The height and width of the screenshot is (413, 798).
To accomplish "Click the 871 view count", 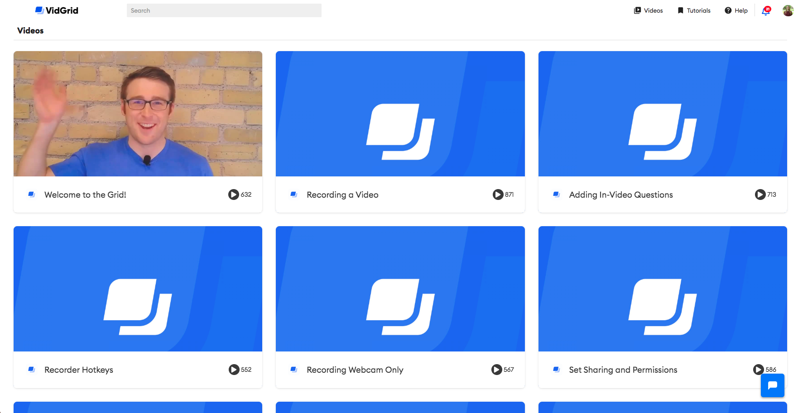I will coord(510,195).
